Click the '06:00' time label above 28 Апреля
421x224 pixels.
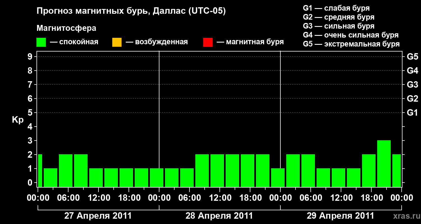190,198
